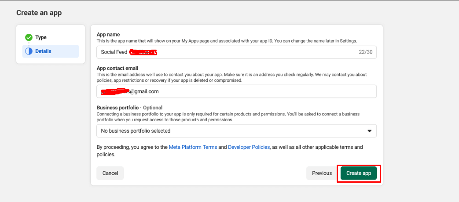Click the "Optional" text next to Business portfolio
This screenshot has width=459, height=202.
point(152,108)
